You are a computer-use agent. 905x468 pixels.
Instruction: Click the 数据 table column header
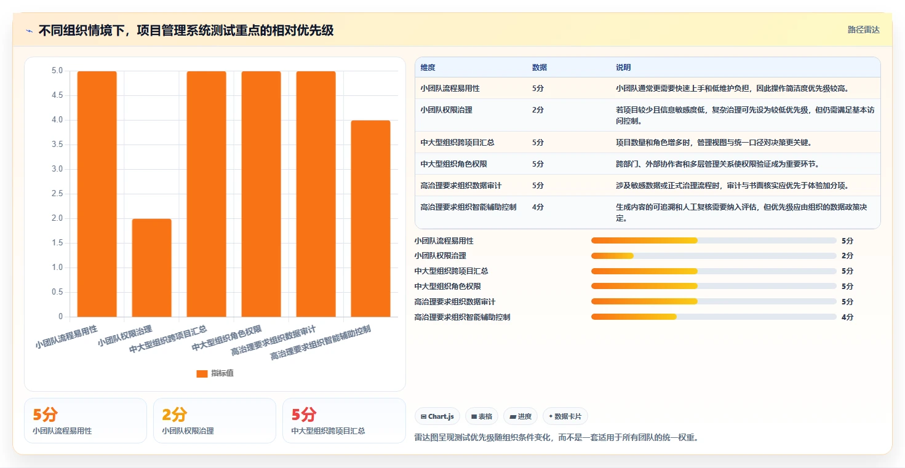(539, 67)
